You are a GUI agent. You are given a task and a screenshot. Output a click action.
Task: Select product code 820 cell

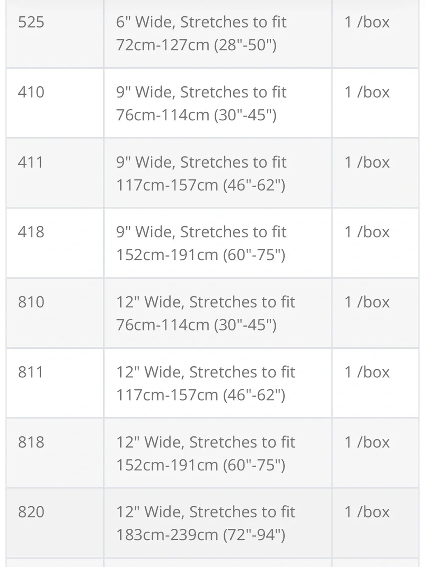[55, 523]
